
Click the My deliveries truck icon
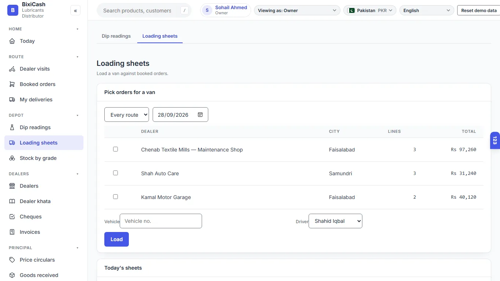(12, 100)
